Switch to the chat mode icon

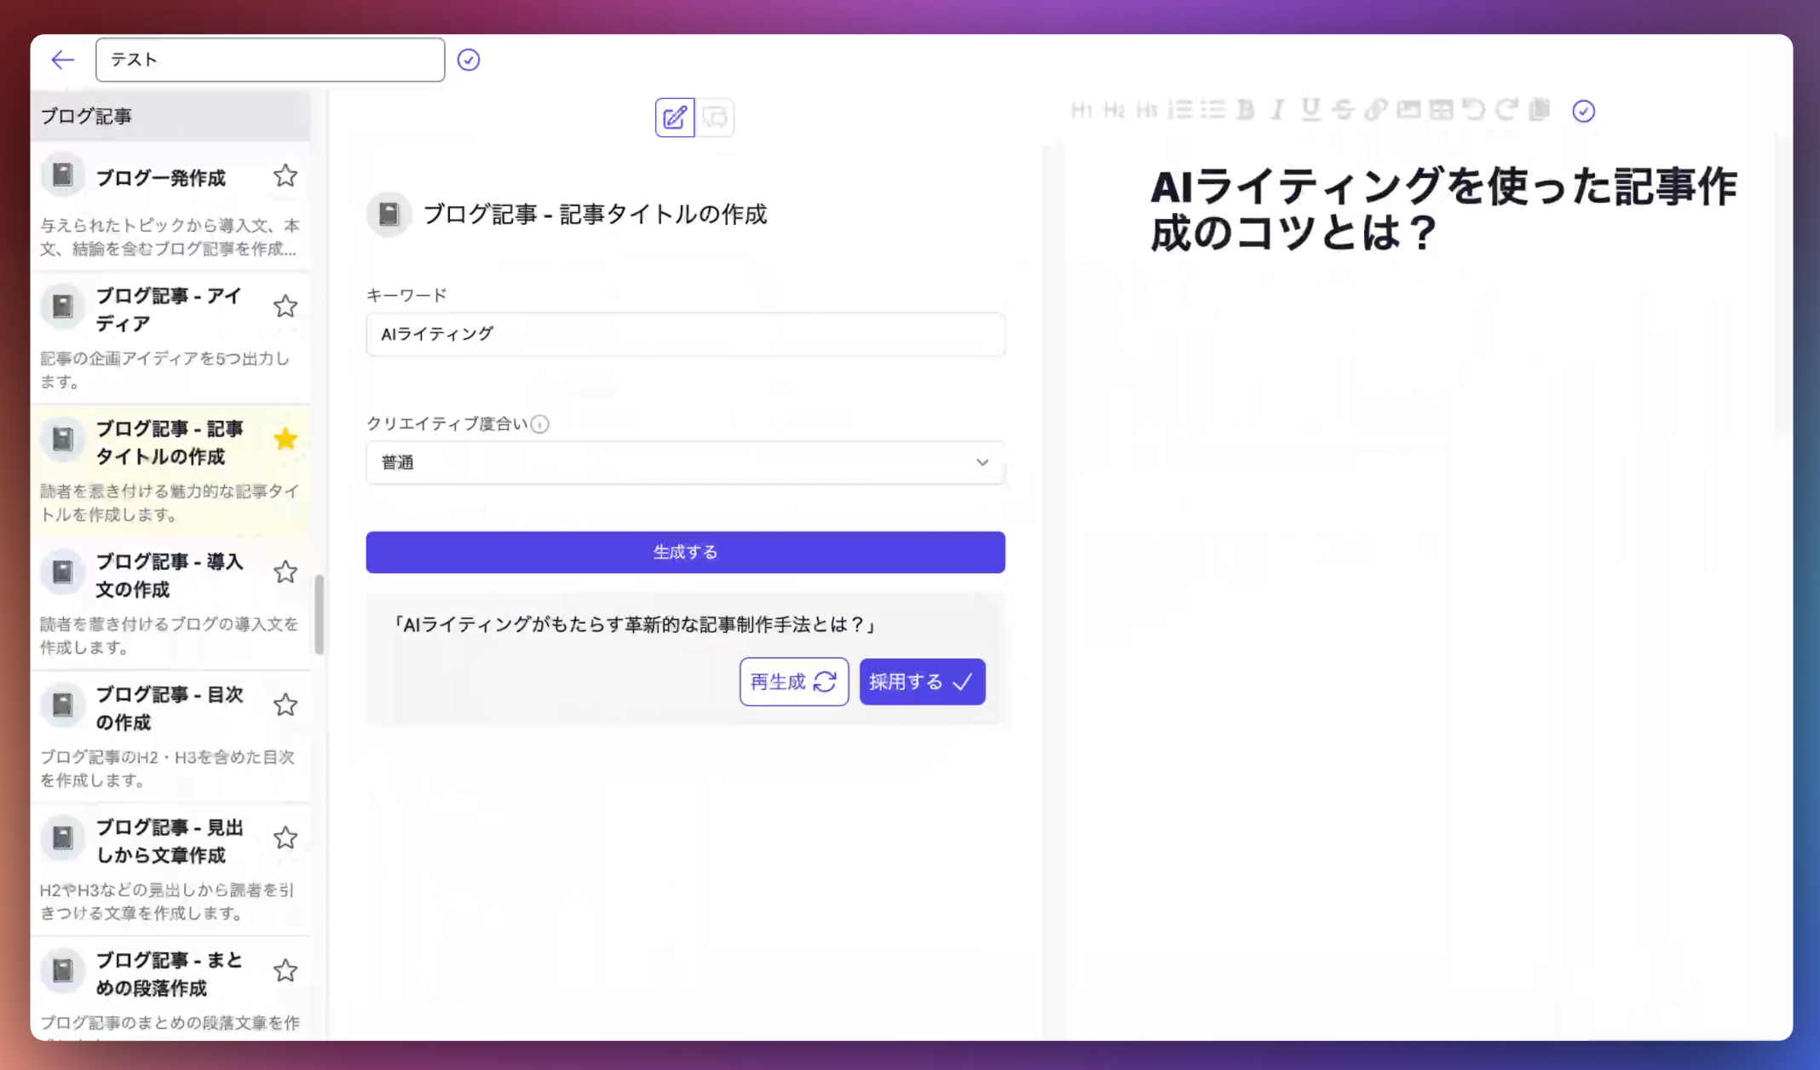point(716,118)
